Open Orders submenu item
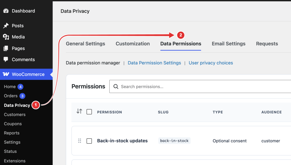Screen dimensions: 291x165 click(x=11, y=96)
